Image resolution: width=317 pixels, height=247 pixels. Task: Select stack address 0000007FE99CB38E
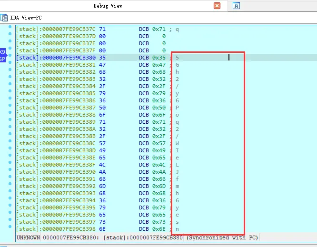56,158
